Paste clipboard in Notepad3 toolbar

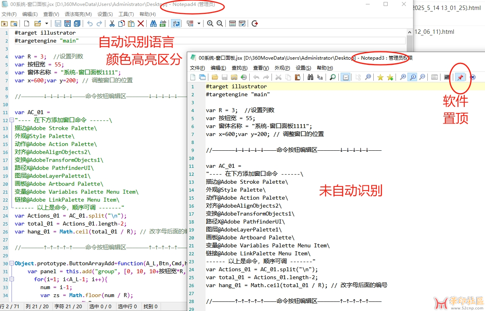pos(298,77)
